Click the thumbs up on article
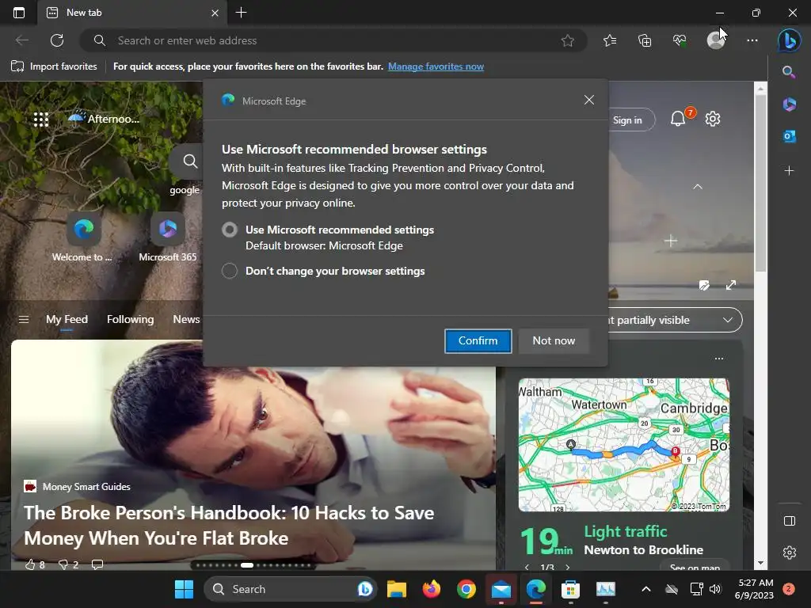Viewport: 811px width, 608px height. click(x=30, y=564)
